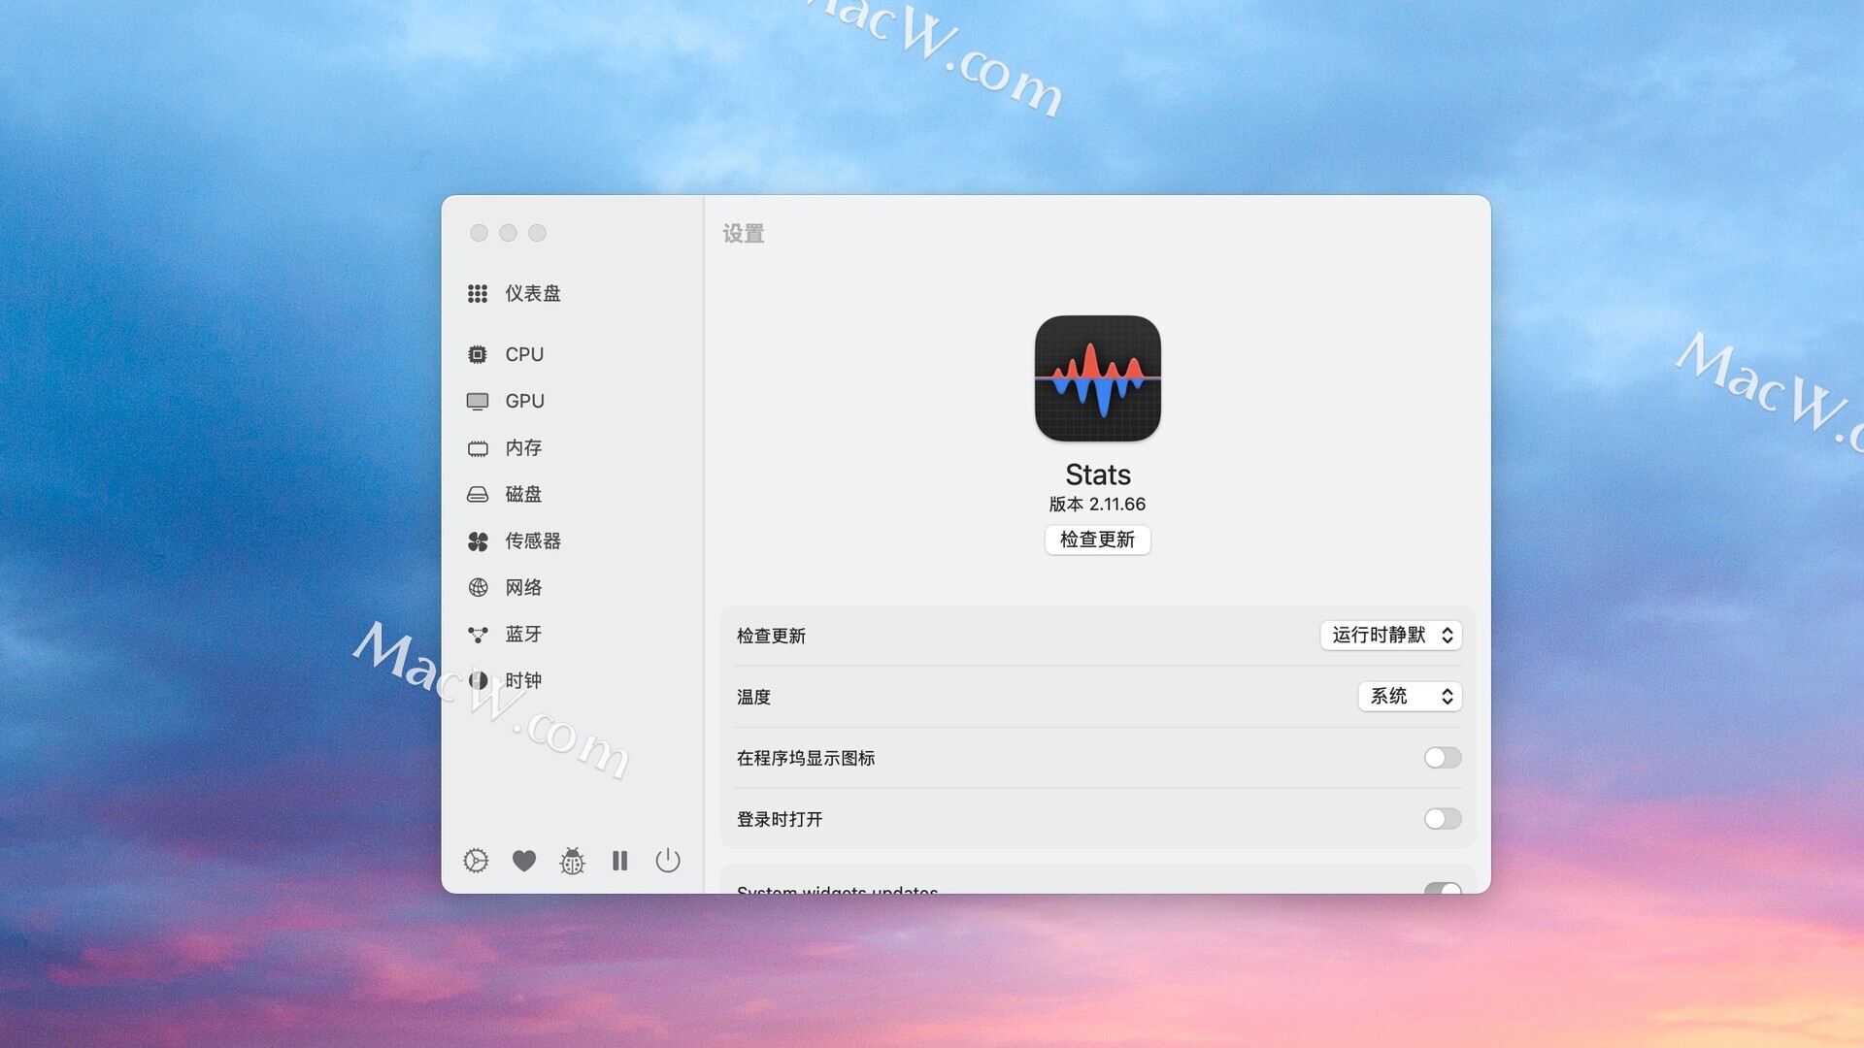The height and width of the screenshot is (1048, 1864).
Task: Click the 检查更新 button under version
Action: tap(1097, 540)
